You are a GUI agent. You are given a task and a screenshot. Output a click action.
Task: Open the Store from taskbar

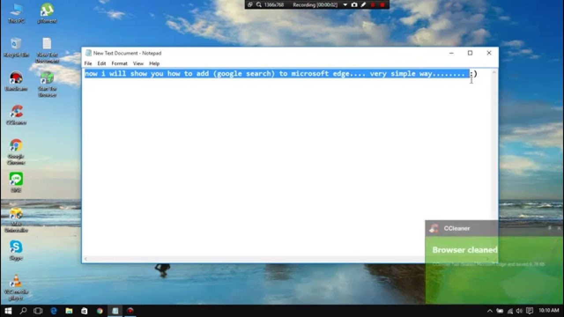85,311
